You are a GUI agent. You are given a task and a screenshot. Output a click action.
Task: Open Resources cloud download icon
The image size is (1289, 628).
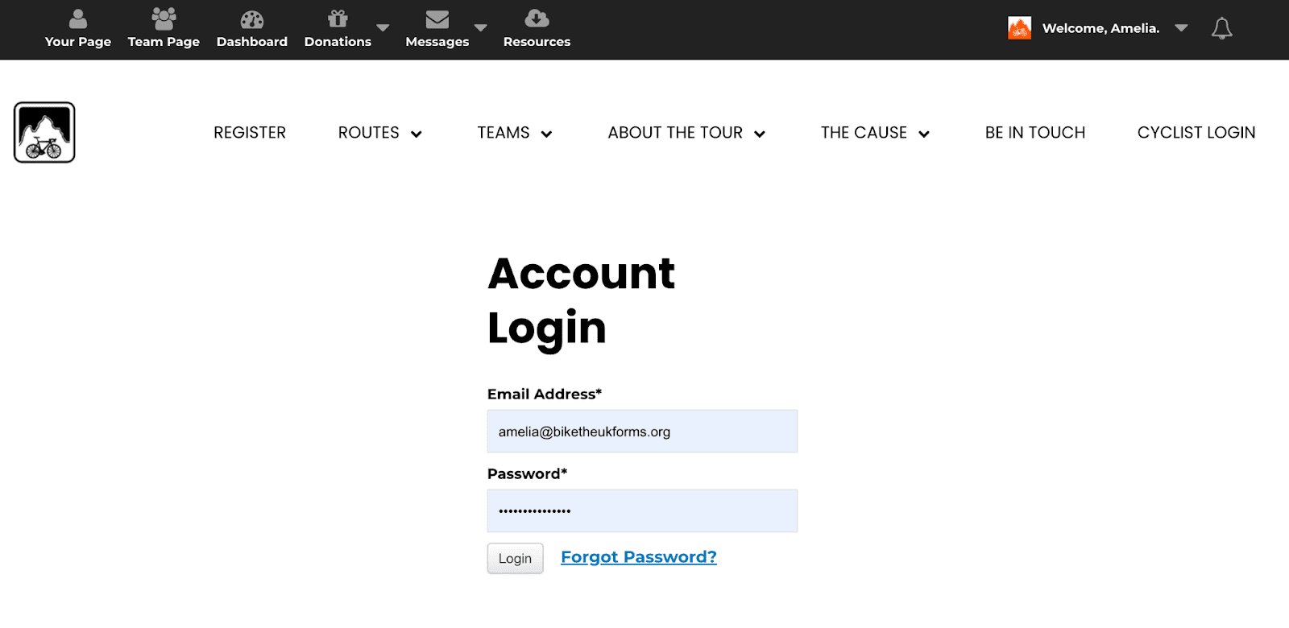pos(537,19)
